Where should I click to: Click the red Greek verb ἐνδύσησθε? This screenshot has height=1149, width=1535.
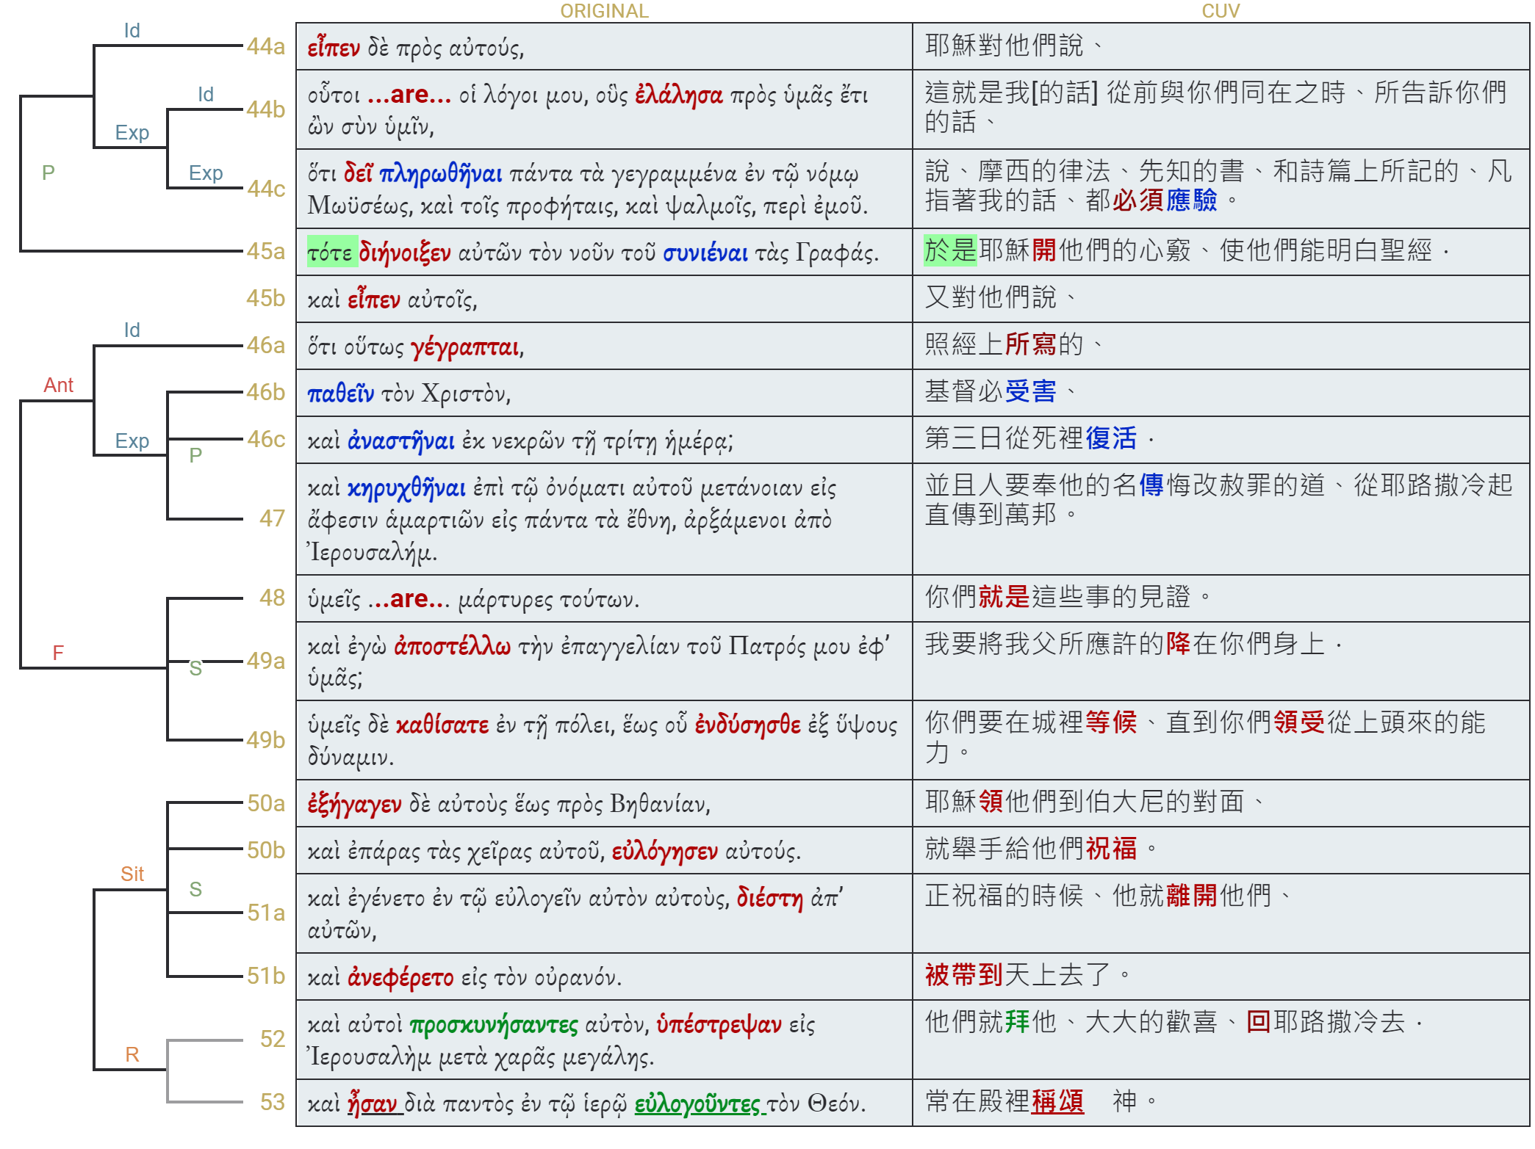[748, 725]
